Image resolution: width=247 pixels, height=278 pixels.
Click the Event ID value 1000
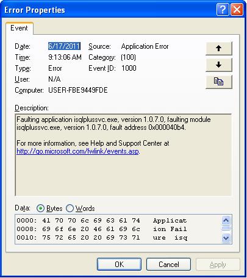pos(129,68)
